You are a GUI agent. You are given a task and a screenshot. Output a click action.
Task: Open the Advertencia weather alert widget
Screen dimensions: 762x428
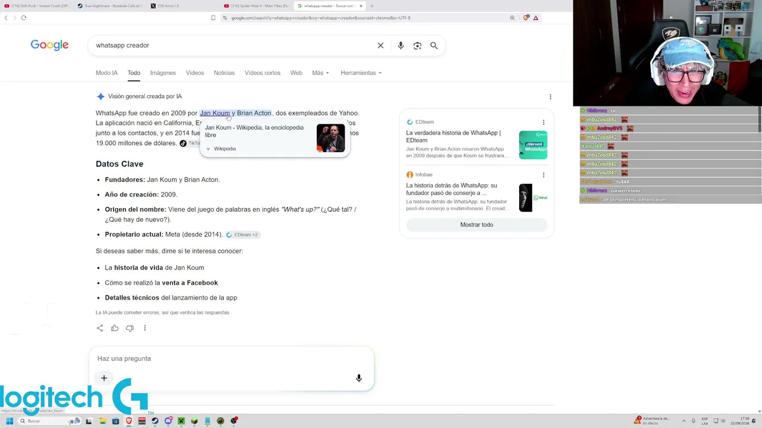[x=652, y=421]
